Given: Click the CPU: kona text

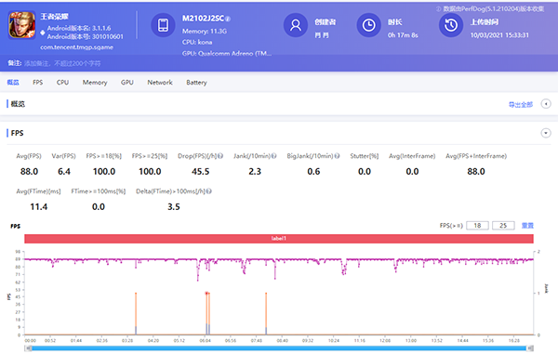Looking at the screenshot, I should point(197,42).
